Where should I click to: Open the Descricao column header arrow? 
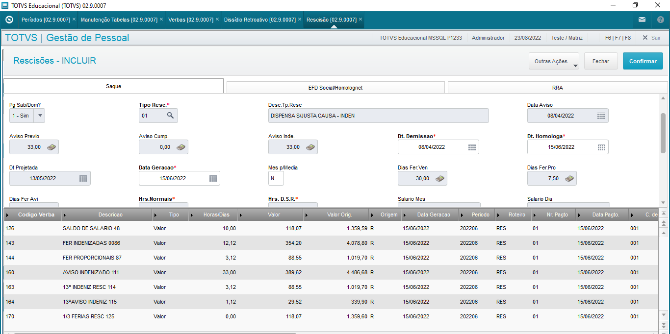[x=65, y=215]
